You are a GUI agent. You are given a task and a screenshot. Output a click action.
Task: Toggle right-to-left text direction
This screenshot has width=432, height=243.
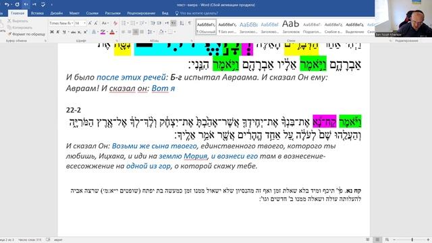click(x=173, y=23)
